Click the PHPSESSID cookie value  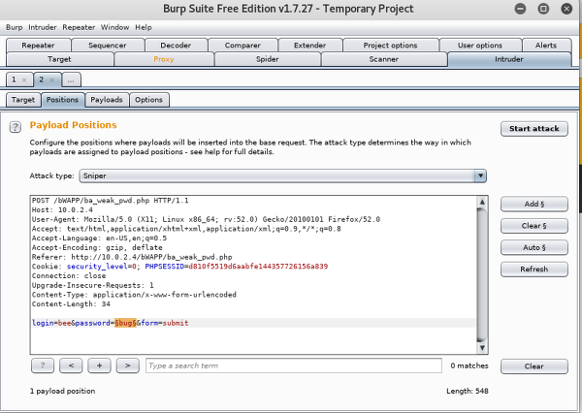pos(258,267)
